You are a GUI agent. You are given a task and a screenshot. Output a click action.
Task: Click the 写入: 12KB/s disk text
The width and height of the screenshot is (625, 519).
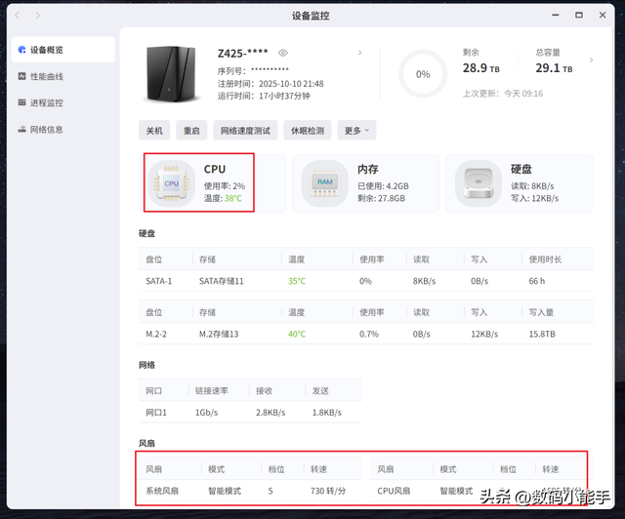534,198
